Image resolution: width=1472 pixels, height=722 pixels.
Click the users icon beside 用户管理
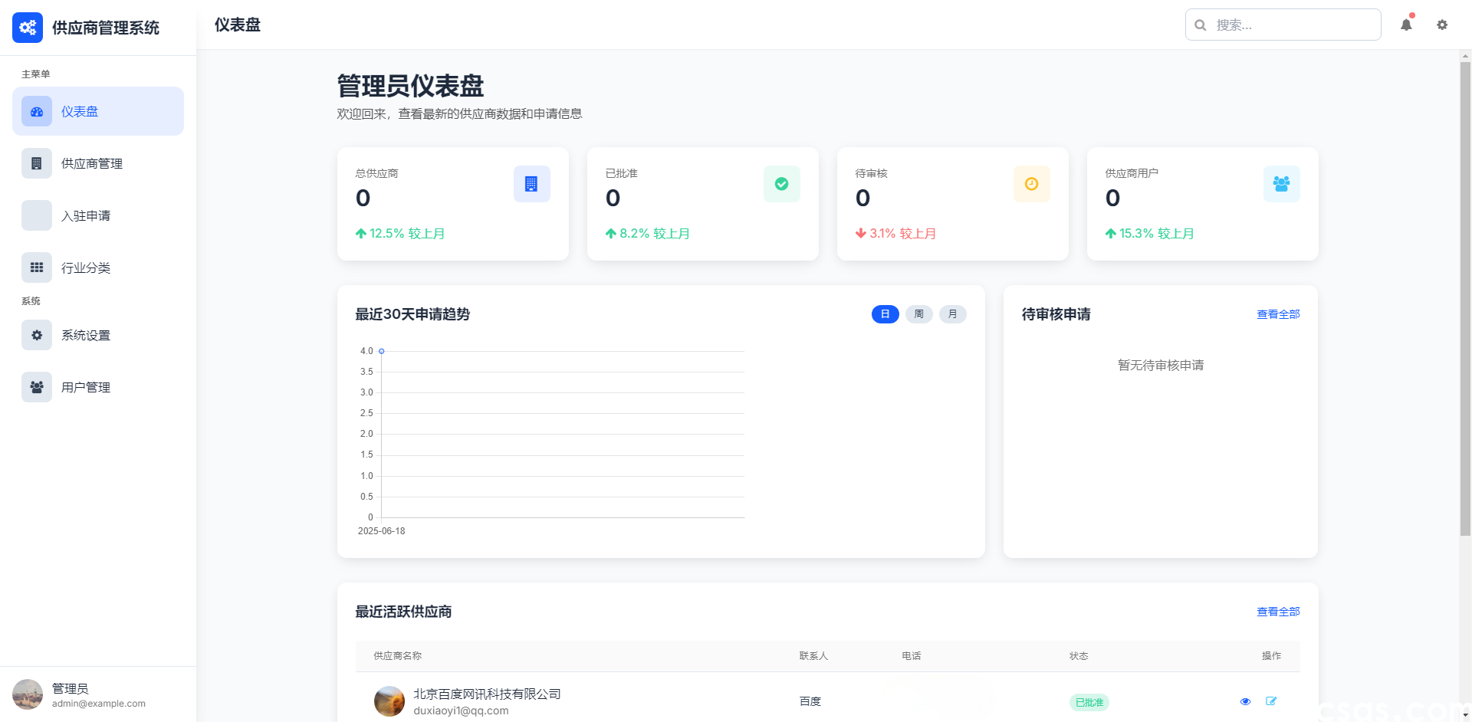point(37,387)
